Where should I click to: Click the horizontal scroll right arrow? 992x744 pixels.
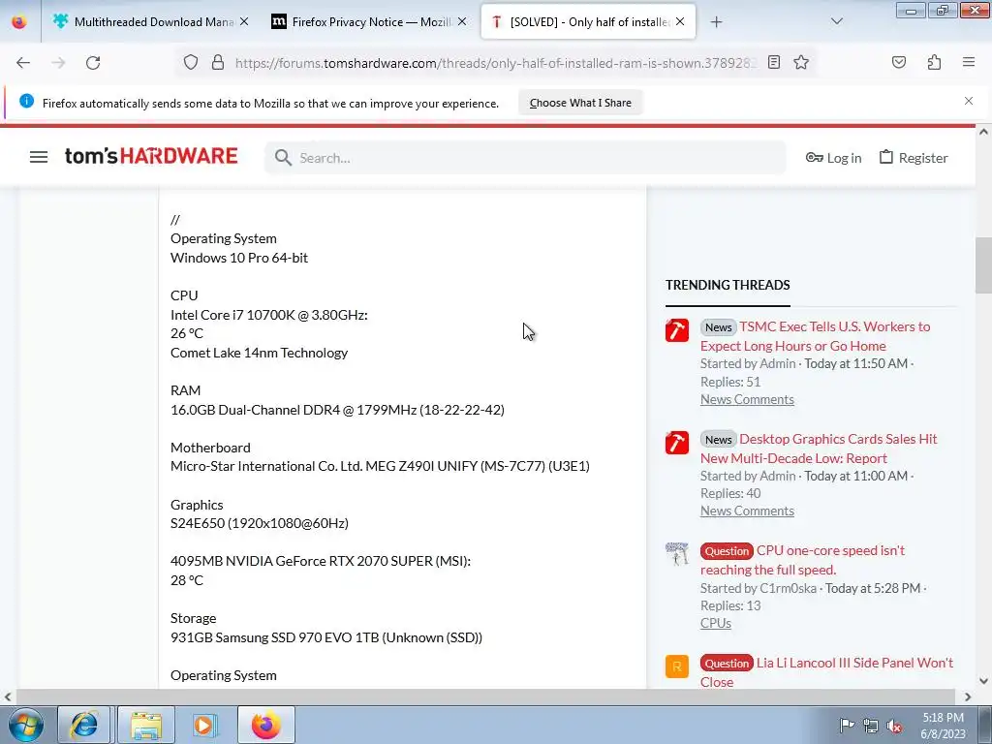[x=968, y=697]
